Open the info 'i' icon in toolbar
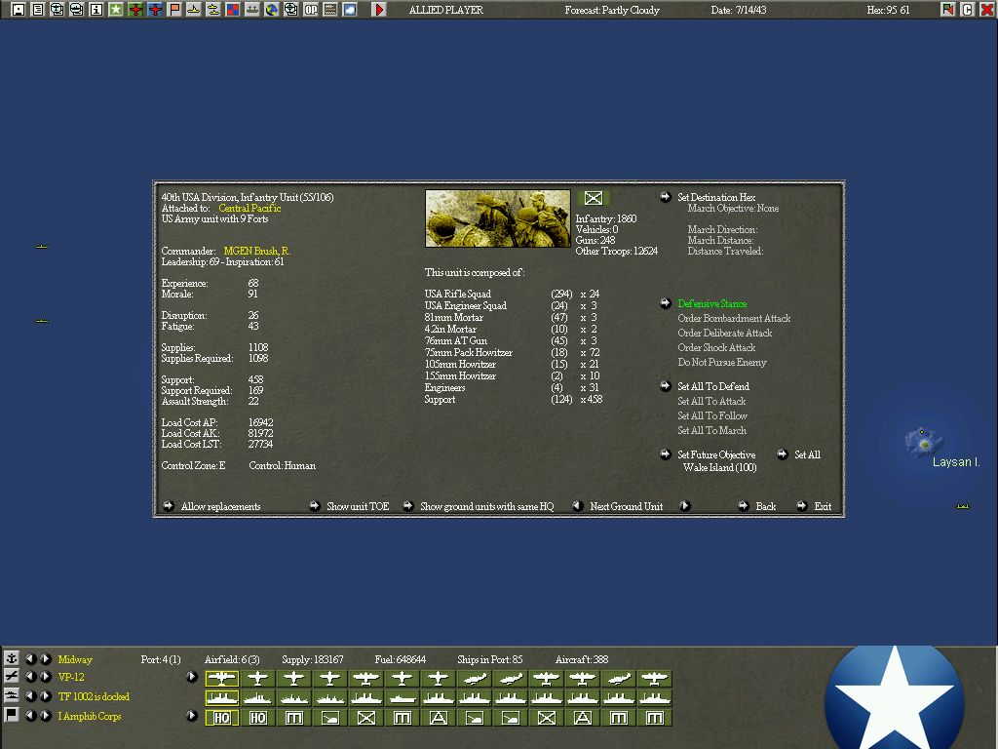The image size is (998, 749). [96, 10]
